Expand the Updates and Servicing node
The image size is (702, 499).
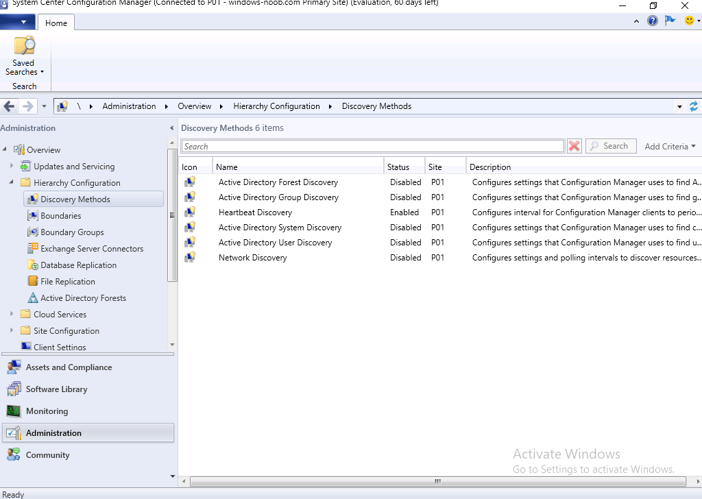[x=12, y=166]
